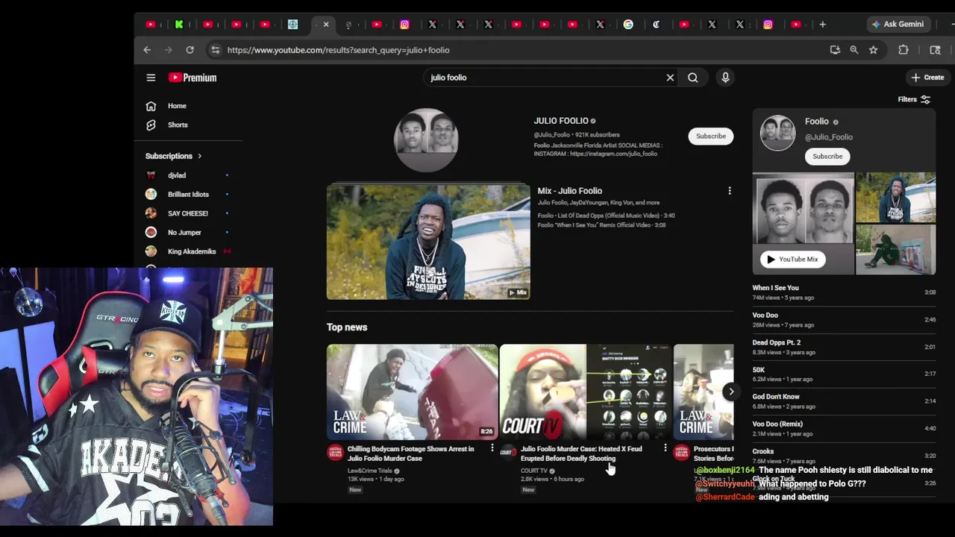Open Law&Crime Trials channel link

point(370,471)
